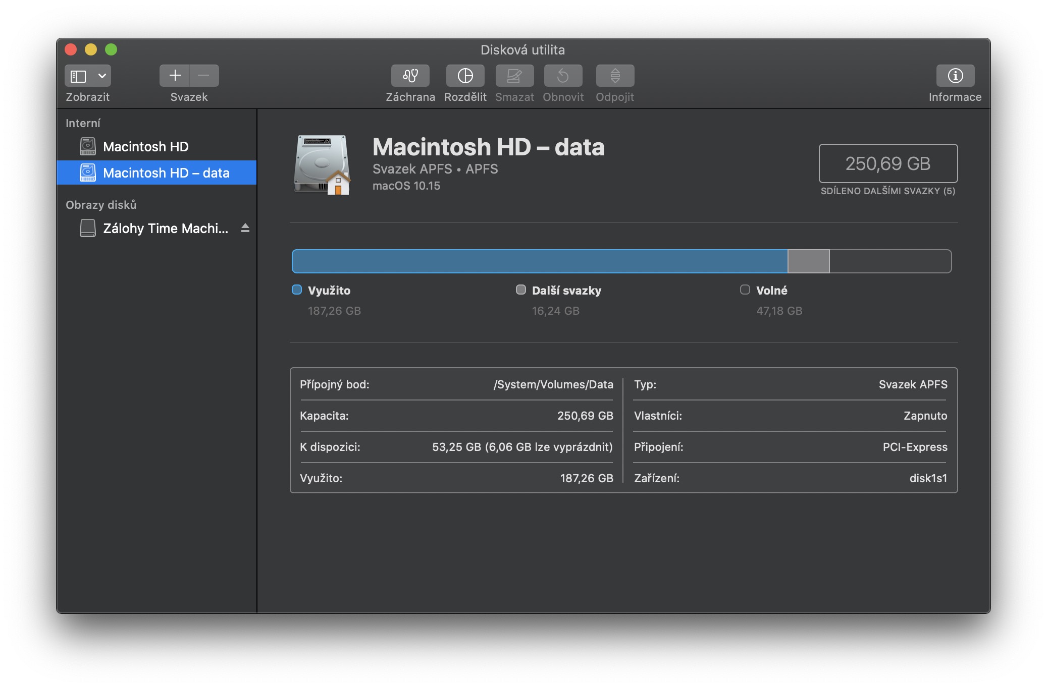Click the Odpojit unmount icon
Viewport: 1047px width, 688px height.
point(614,76)
